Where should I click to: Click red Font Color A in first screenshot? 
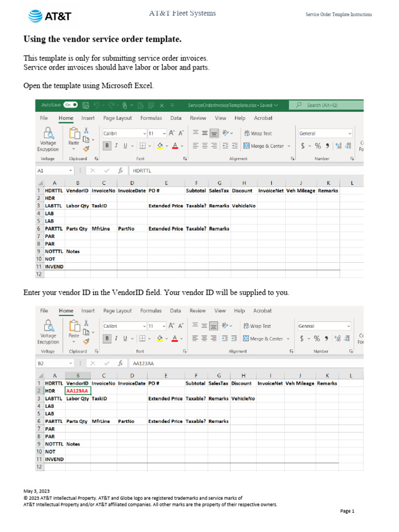click(x=175, y=146)
